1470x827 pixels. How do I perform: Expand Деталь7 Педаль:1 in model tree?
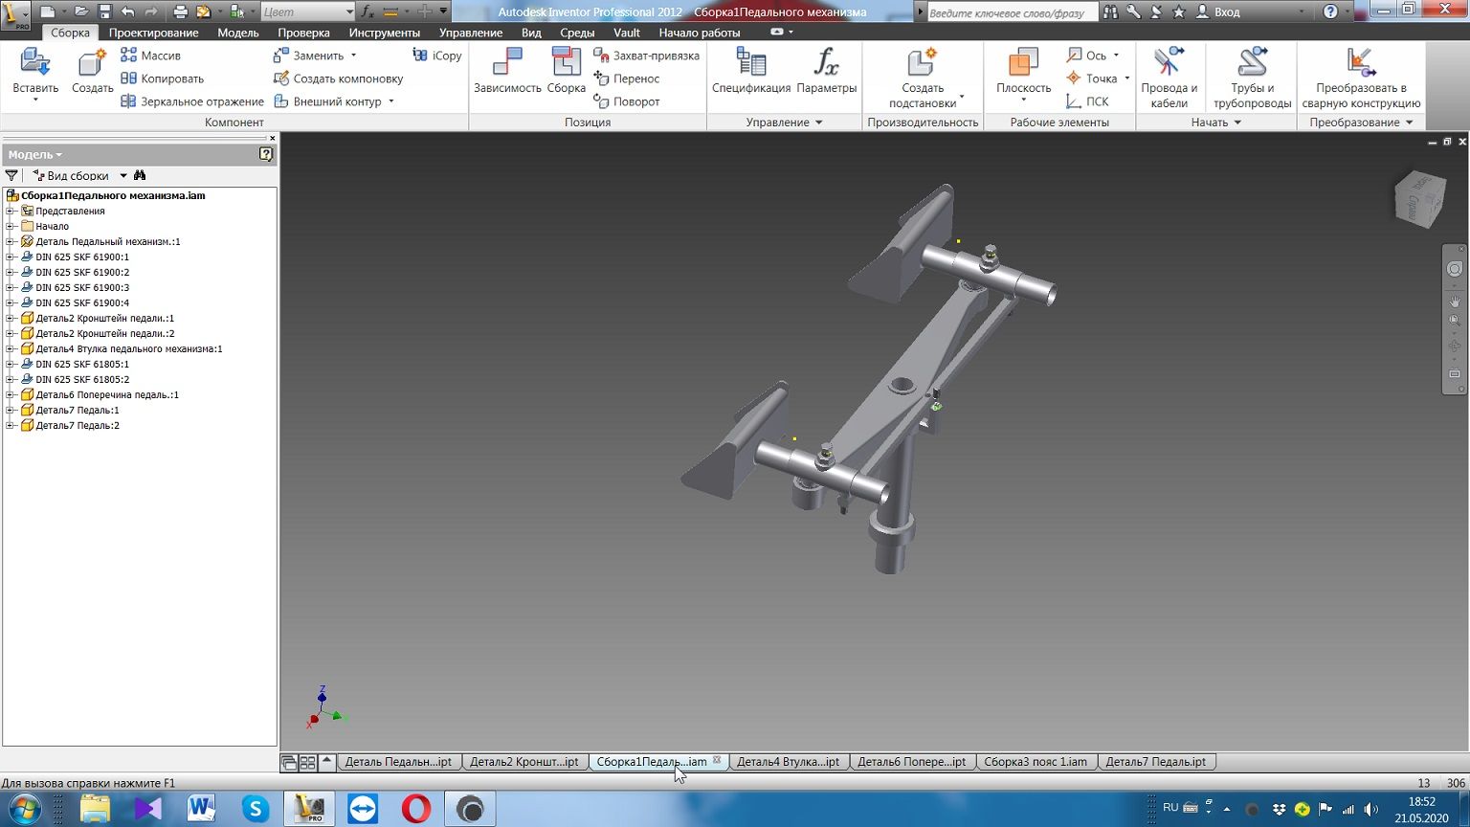pos(11,410)
